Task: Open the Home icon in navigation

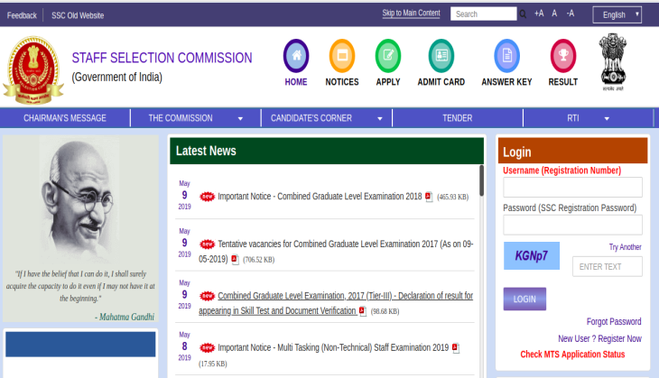Action: tap(296, 56)
